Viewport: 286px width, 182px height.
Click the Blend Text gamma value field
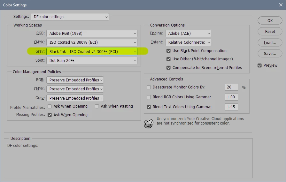[231, 107]
